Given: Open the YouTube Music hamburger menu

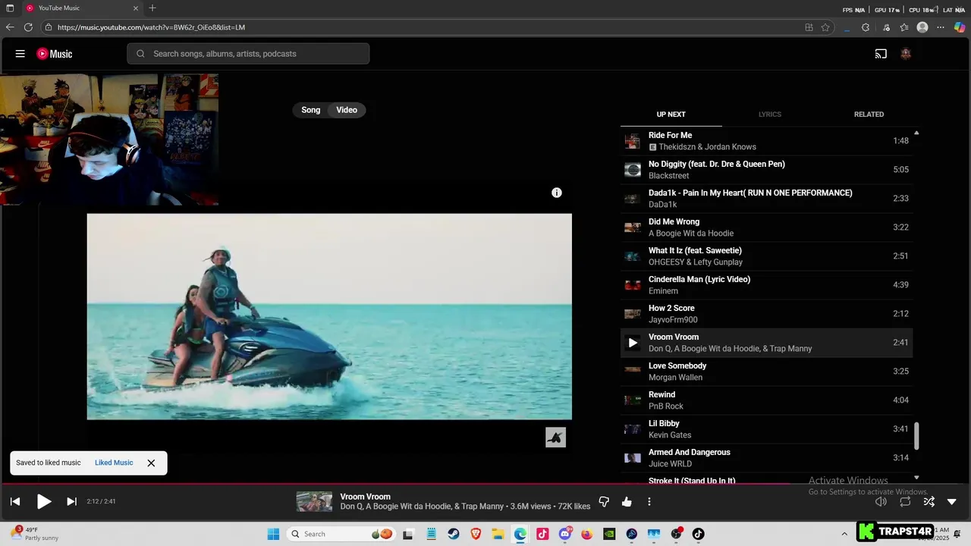Looking at the screenshot, I should click(20, 54).
